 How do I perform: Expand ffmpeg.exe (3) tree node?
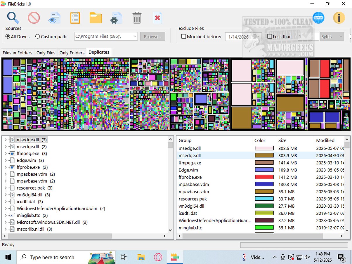click(x=6, y=154)
